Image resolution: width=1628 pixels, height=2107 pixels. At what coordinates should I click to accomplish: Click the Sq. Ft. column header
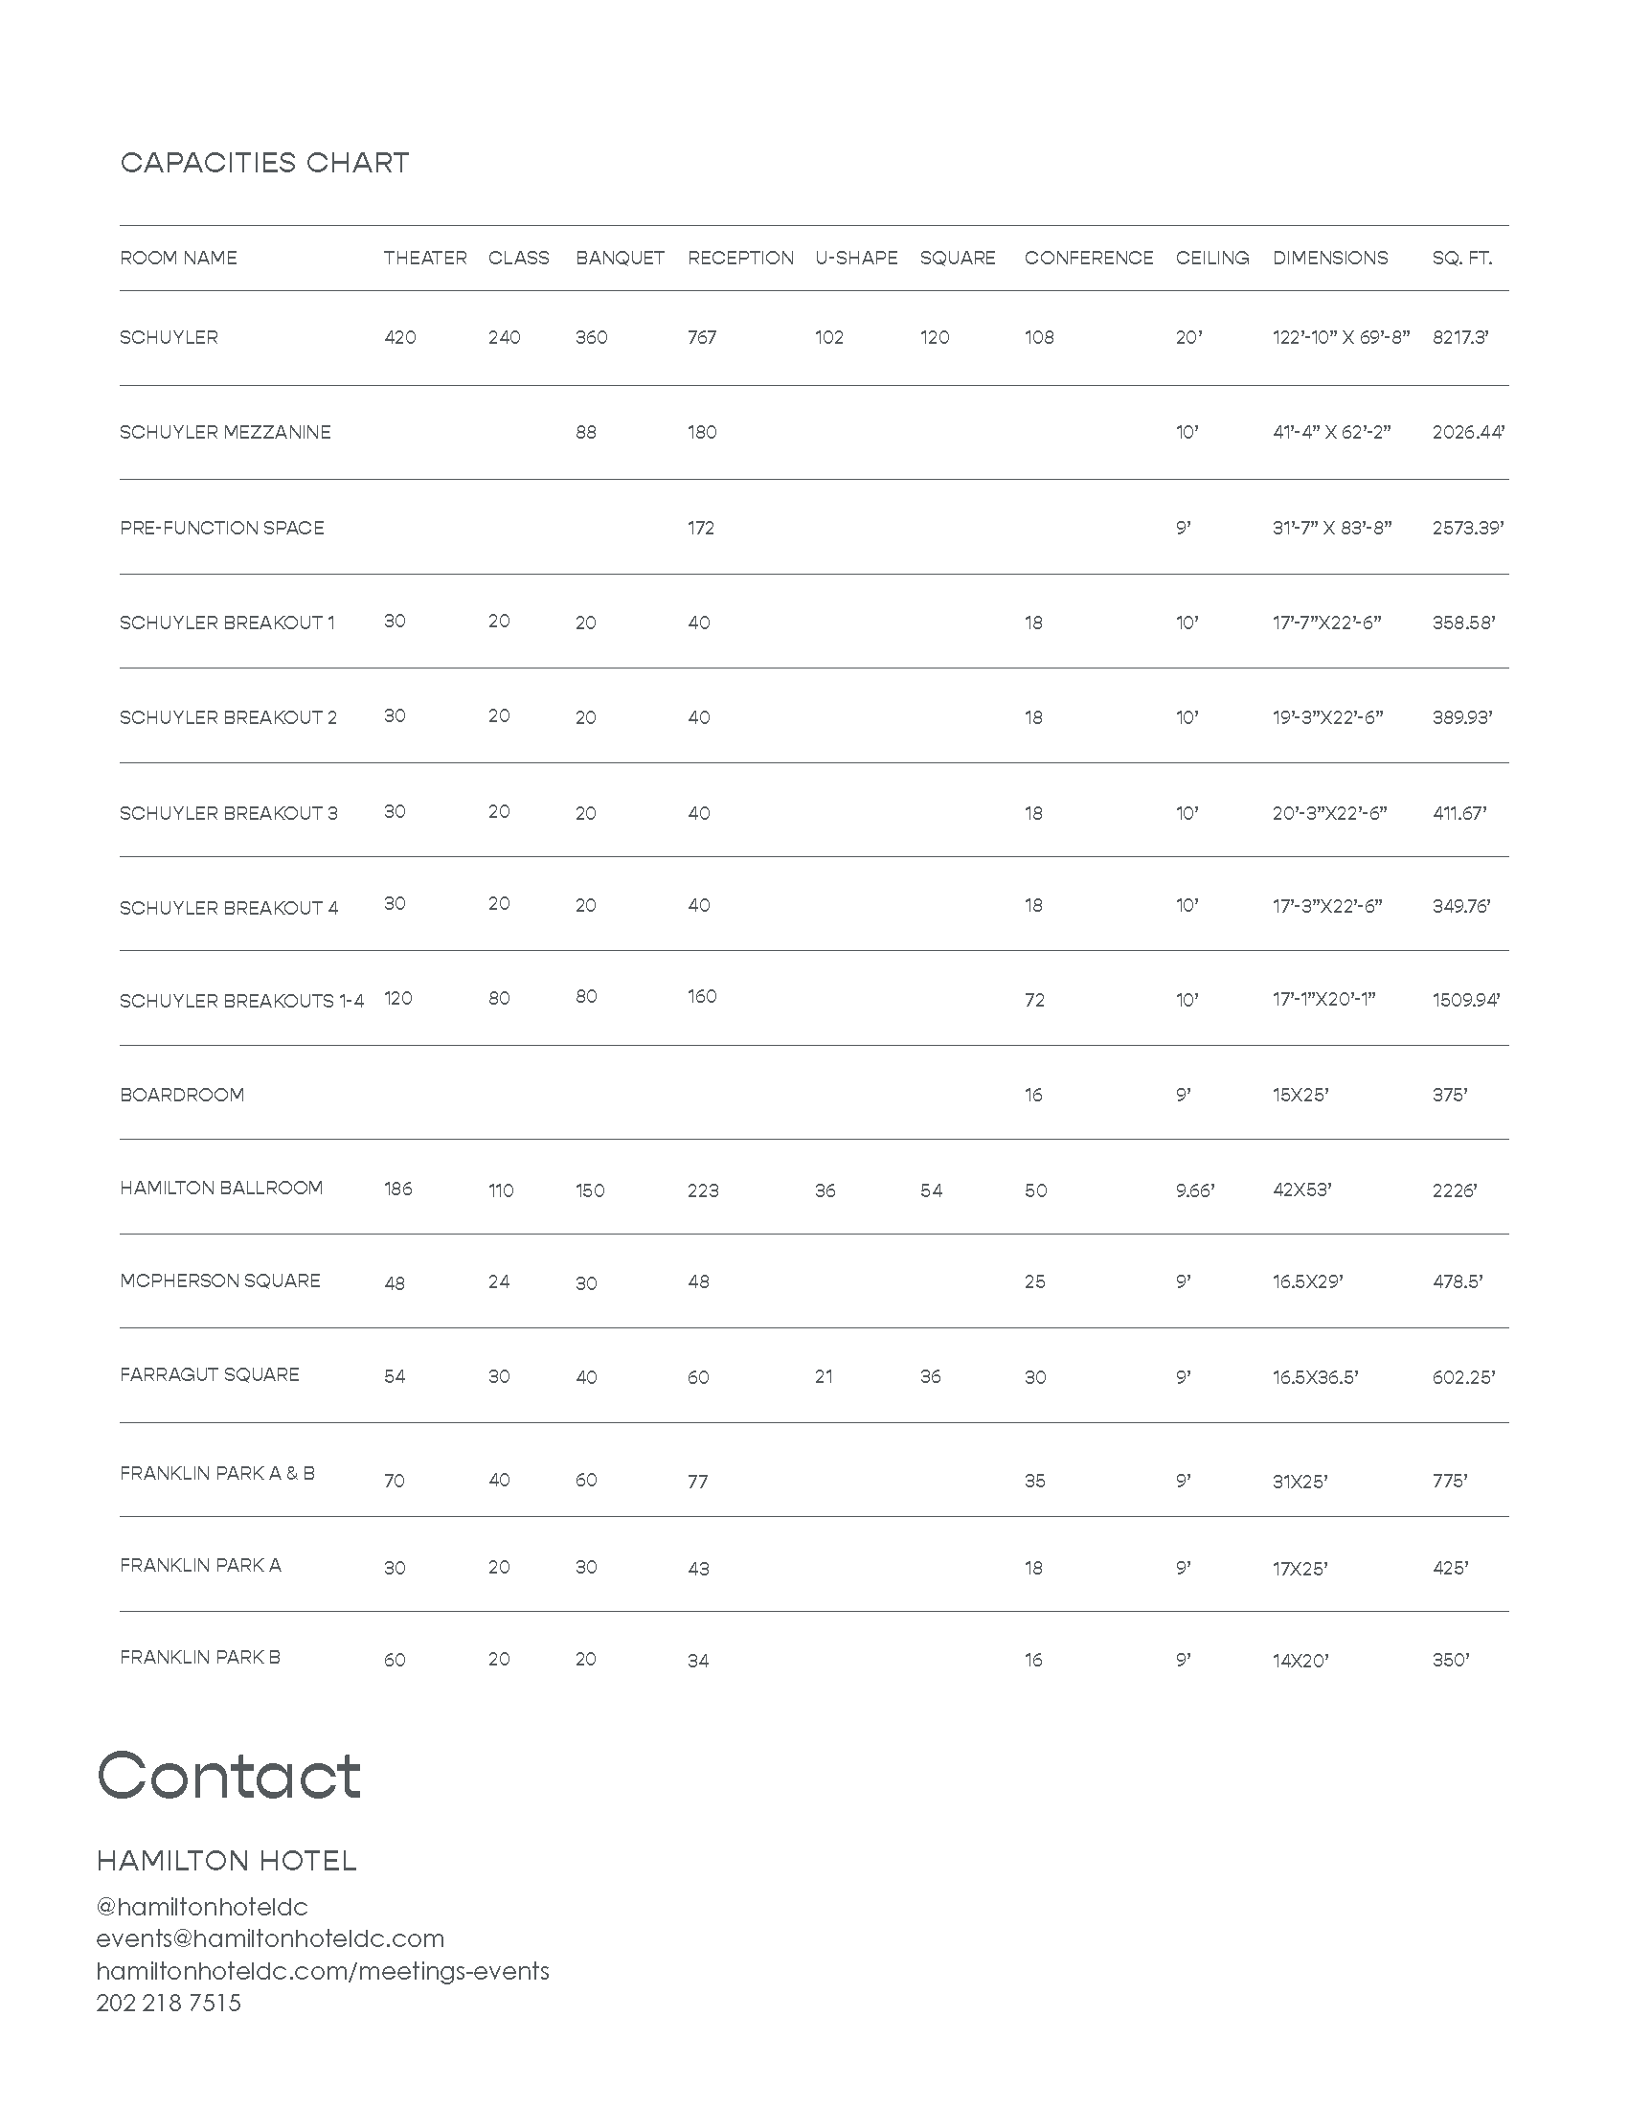point(1461,258)
